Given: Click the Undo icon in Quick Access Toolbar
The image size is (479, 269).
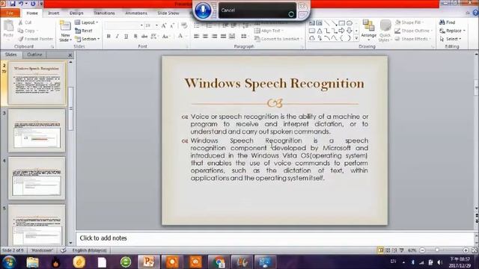Looking at the screenshot, I should tap(21, 4).
